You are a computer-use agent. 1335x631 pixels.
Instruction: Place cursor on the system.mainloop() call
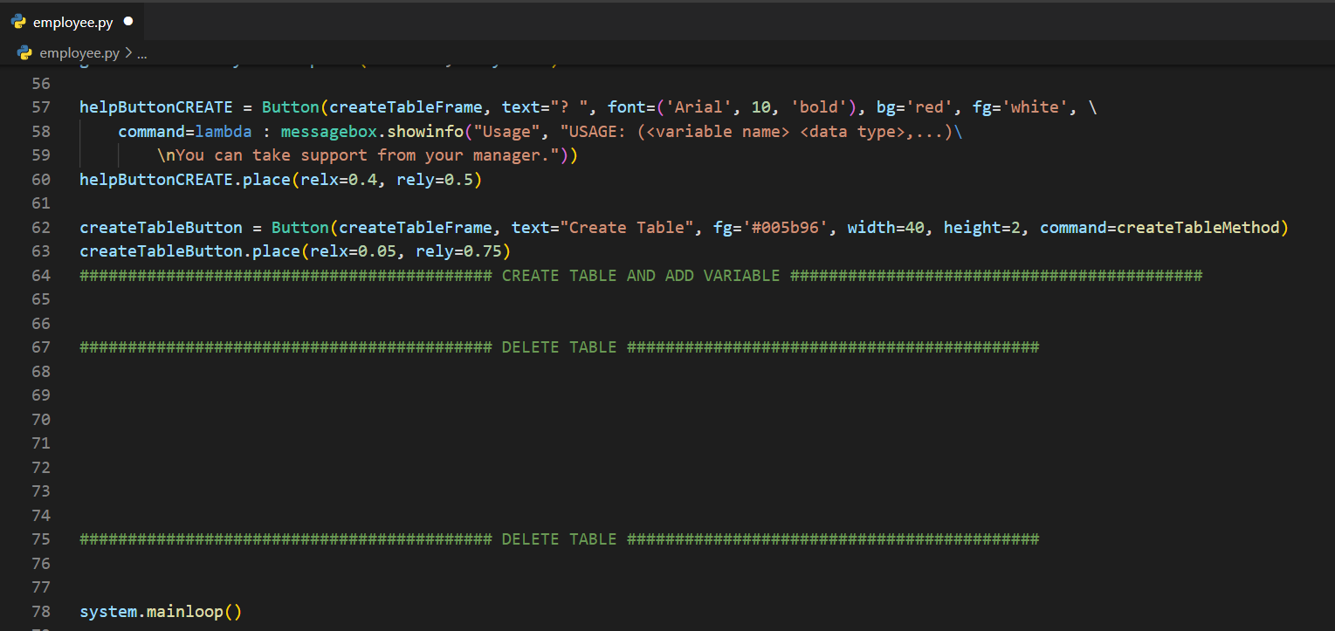click(x=160, y=611)
